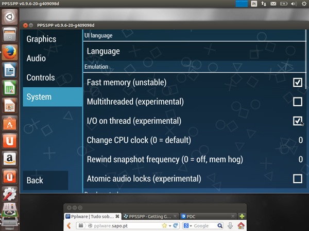Reload the page in the Firefox window
This screenshot has height=231, width=309.
(x=176, y=225)
